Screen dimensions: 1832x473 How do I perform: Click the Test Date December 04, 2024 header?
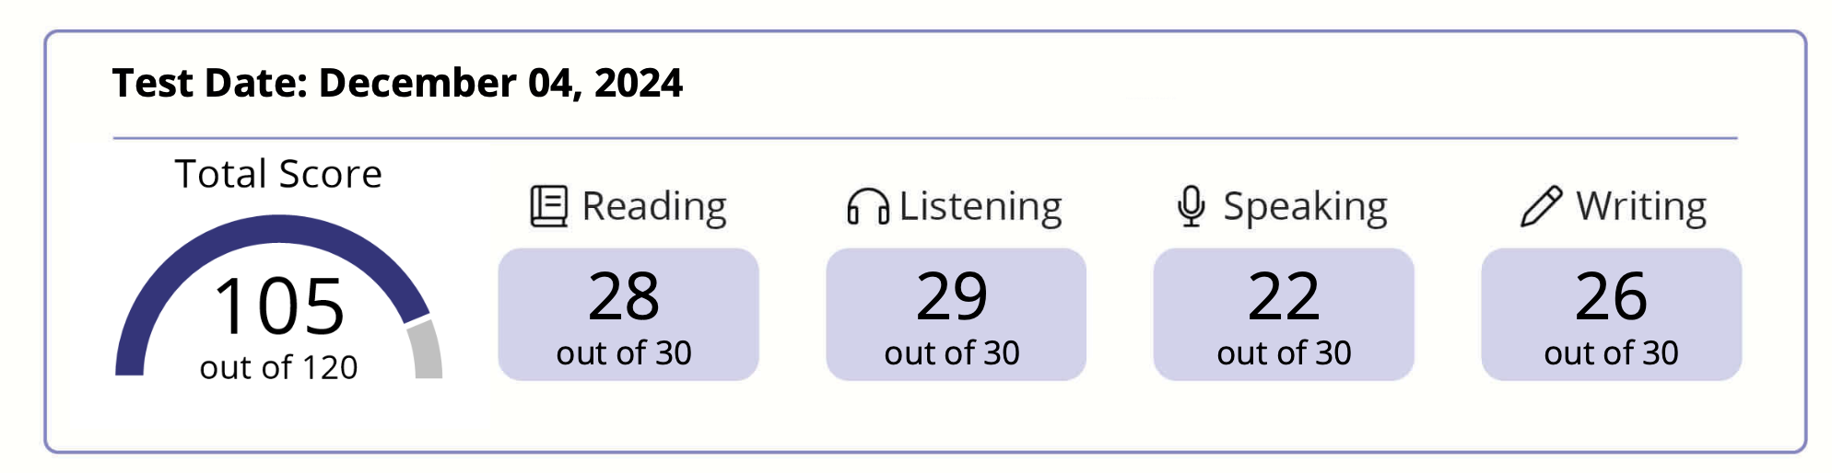pyautogui.click(x=397, y=83)
